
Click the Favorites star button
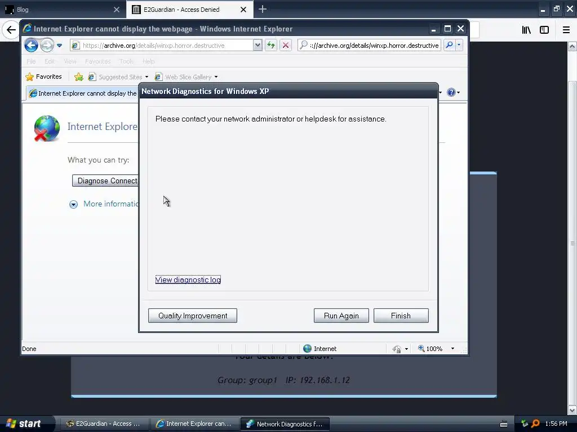pos(43,76)
